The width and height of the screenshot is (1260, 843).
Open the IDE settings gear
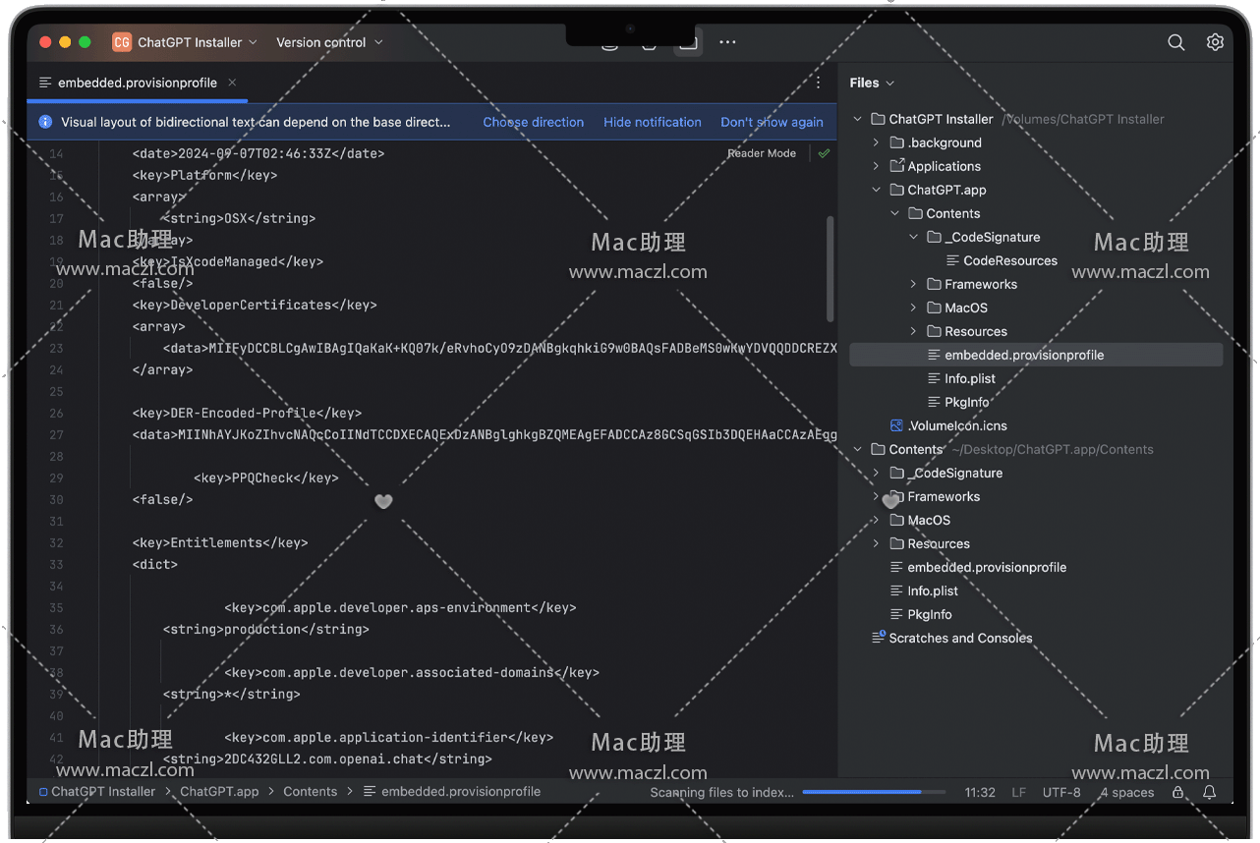click(x=1215, y=42)
